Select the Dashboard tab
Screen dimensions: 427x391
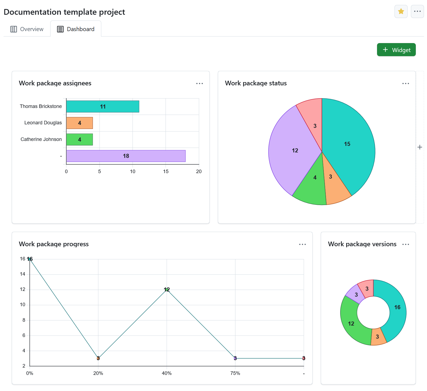point(76,29)
